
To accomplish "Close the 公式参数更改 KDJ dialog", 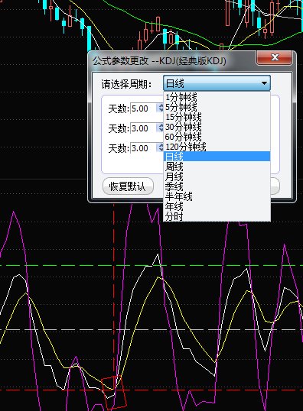I will pyautogui.click(x=275, y=57).
